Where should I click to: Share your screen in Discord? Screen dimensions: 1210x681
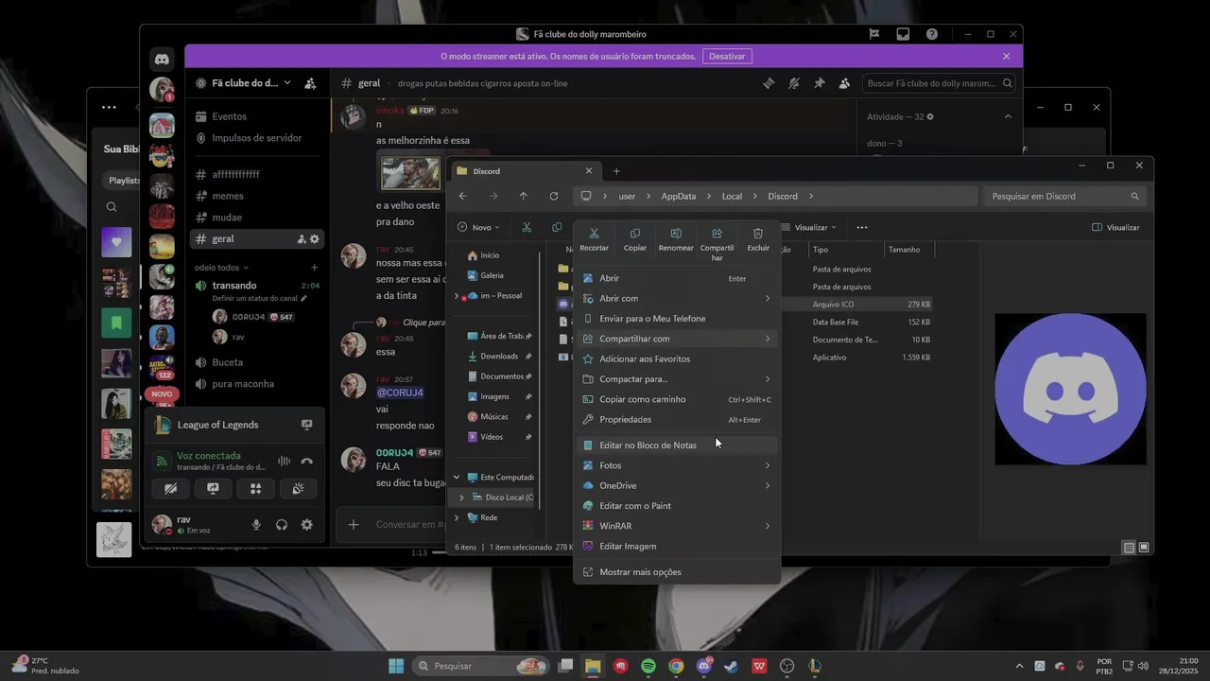(213, 489)
